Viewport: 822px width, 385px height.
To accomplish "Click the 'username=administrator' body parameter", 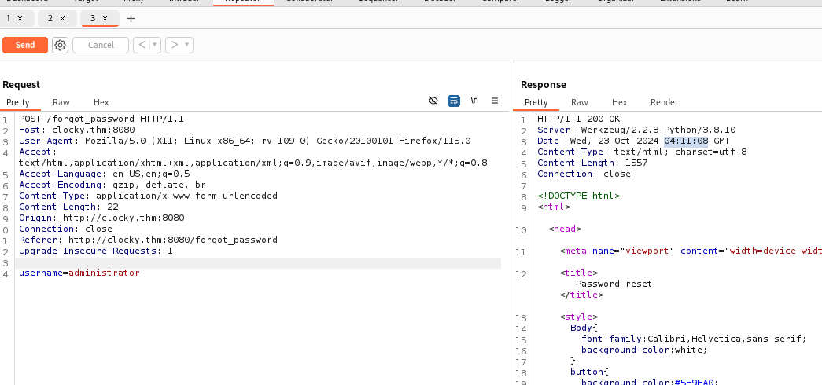I will tap(79, 273).
